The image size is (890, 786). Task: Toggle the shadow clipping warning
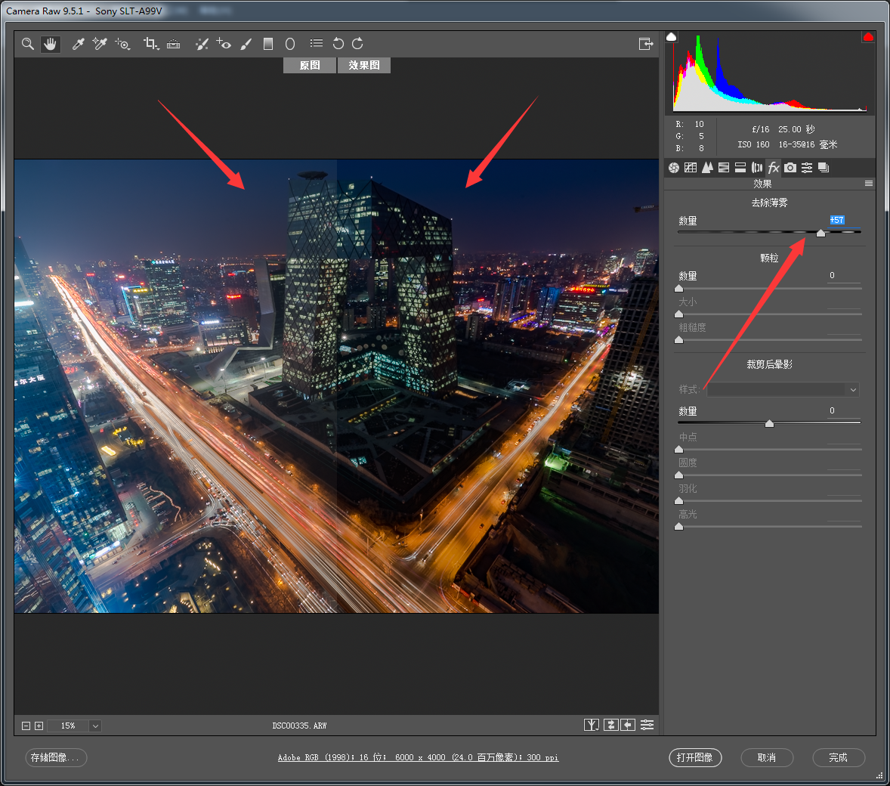pyautogui.click(x=671, y=37)
